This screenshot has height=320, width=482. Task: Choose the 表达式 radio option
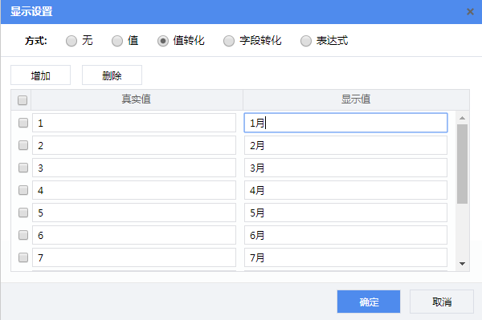(x=306, y=41)
